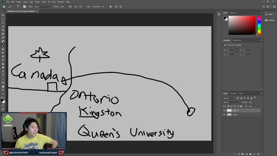Switch to the Adjustments tab
This screenshot has width=277, height=156.
click(x=237, y=40)
